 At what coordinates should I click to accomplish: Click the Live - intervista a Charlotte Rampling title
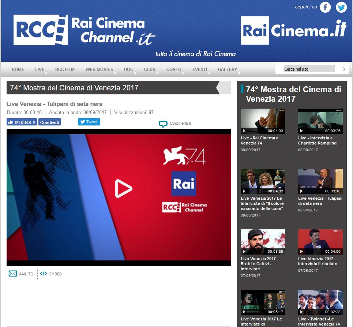[x=317, y=140]
